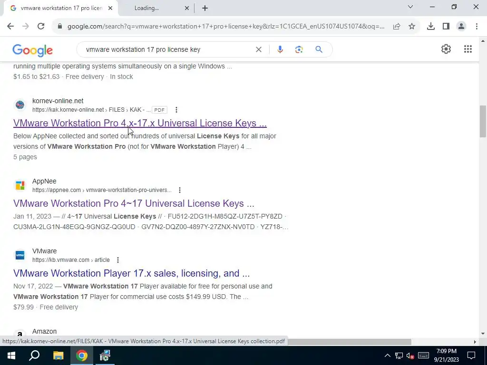Click the vertical scrollbar thumb
Viewport: 487px width, 365px height.
[x=483, y=121]
